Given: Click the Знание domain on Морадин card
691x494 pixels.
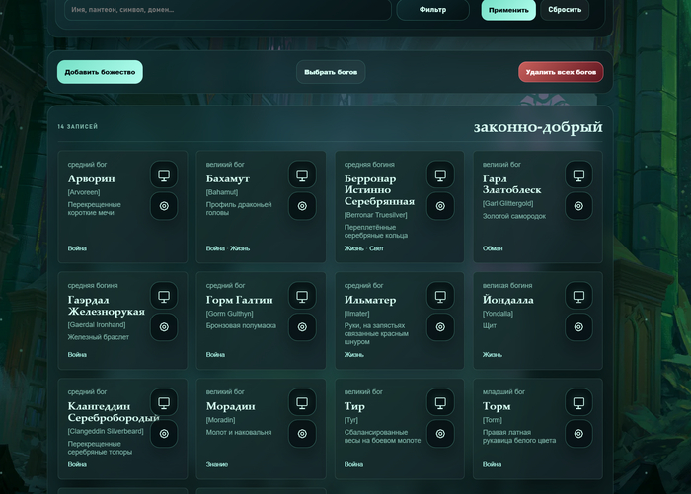Looking at the screenshot, I should (217, 464).
